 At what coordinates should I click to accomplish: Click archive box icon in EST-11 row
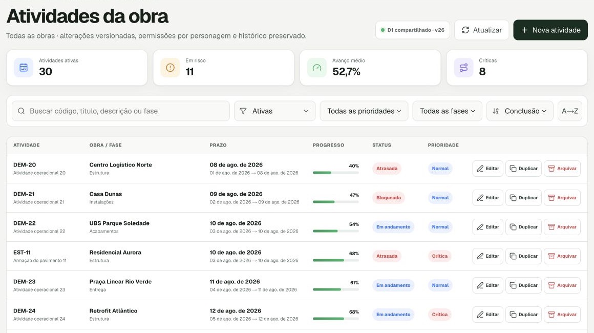(551, 256)
